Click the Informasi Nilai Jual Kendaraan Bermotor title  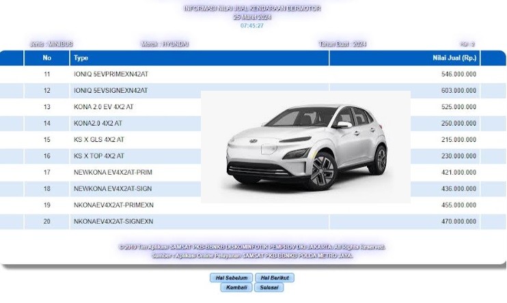pyautogui.click(x=251, y=8)
